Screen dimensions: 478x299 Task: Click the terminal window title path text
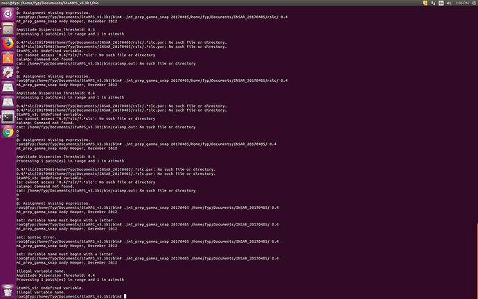50,3
